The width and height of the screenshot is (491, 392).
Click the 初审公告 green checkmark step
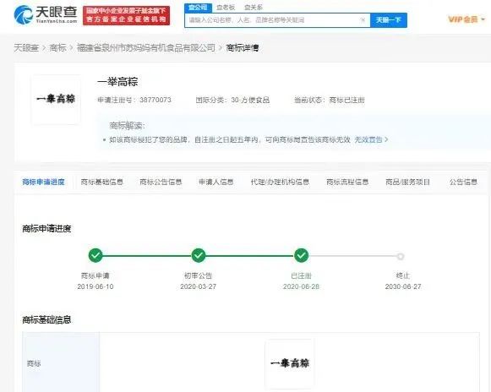coord(199,255)
